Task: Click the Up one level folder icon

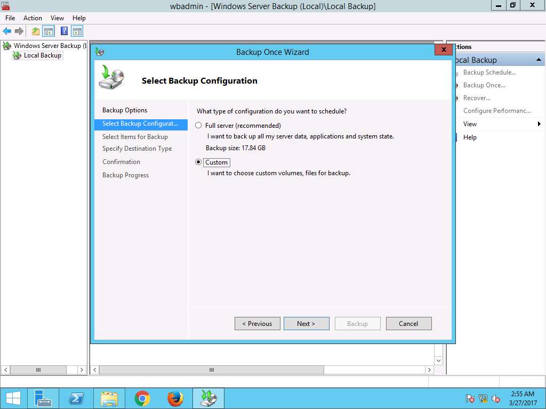Action: click(36, 31)
